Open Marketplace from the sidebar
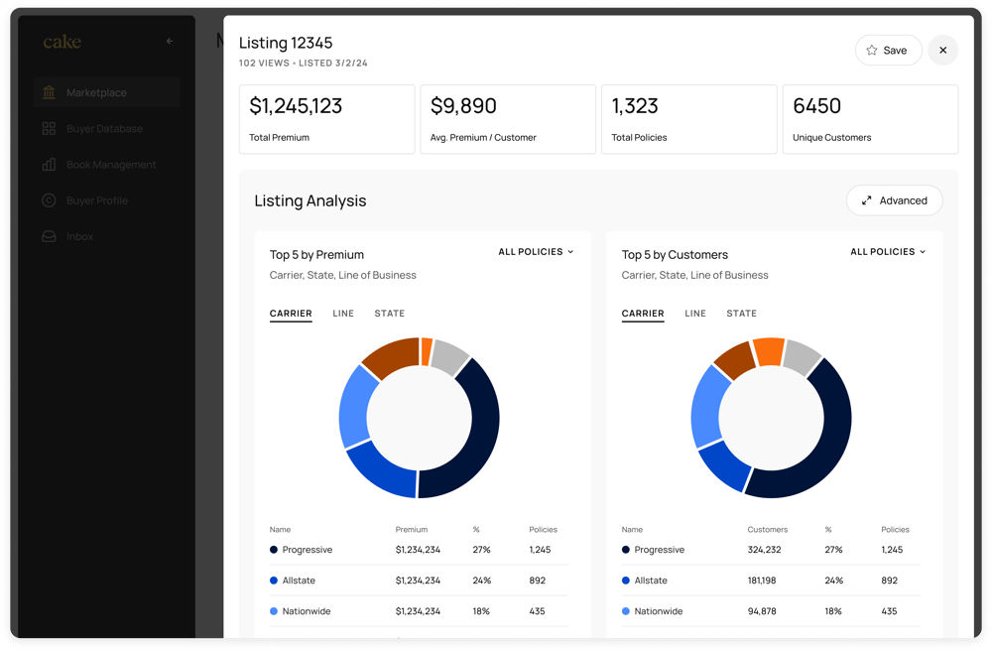 coord(94,92)
